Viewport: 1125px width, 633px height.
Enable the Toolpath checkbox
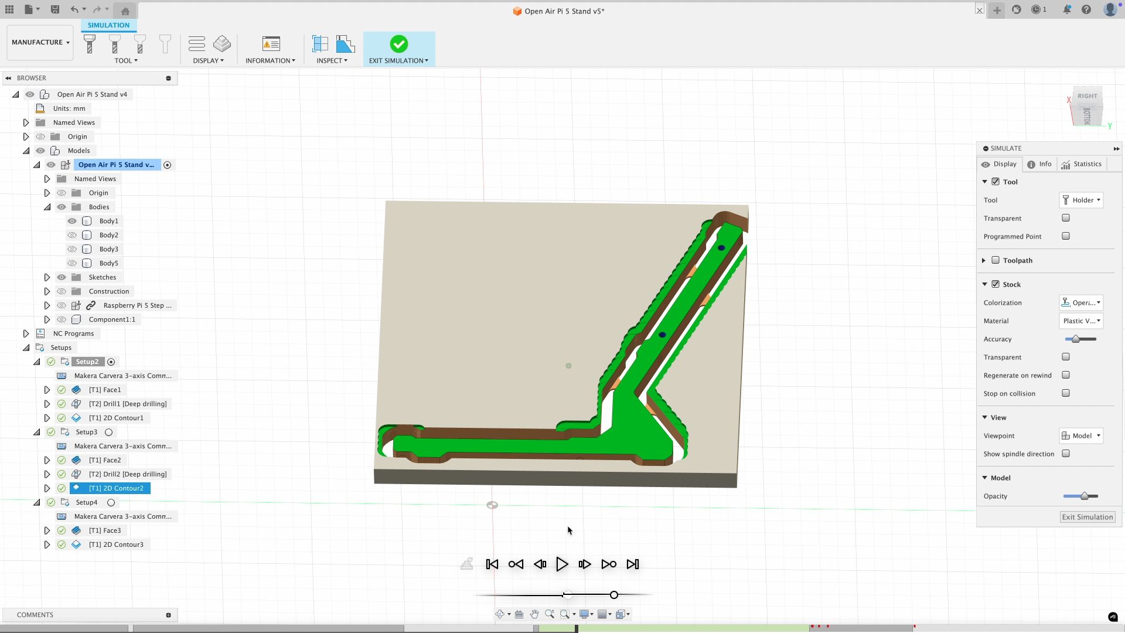coord(995,260)
